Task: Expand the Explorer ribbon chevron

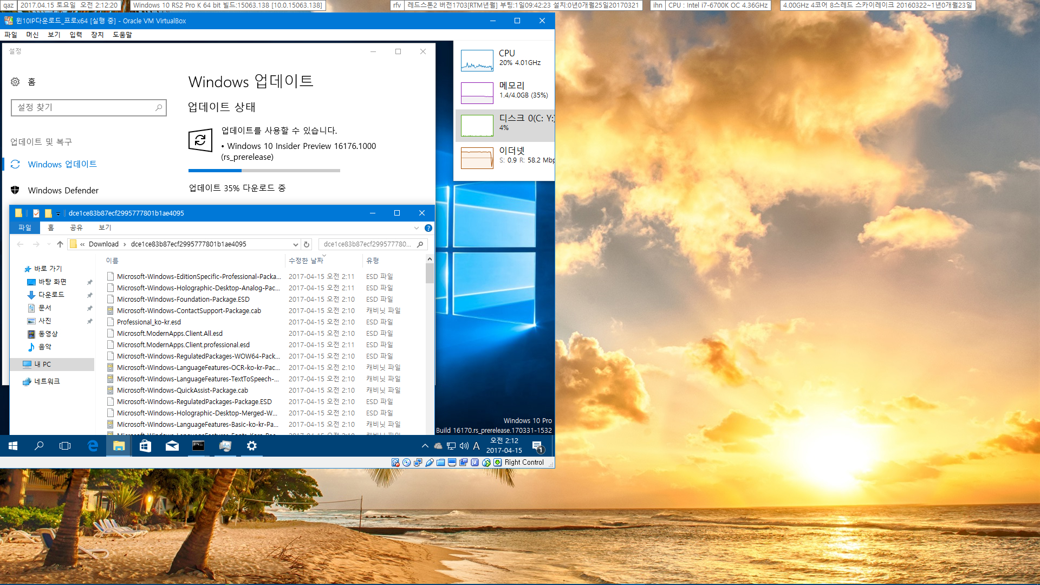Action: pyautogui.click(x=417, y=228)
